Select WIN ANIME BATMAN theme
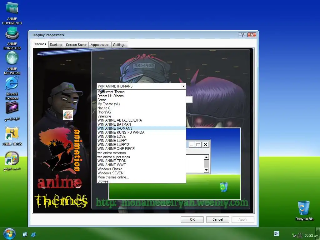 [x=141, y=124]
